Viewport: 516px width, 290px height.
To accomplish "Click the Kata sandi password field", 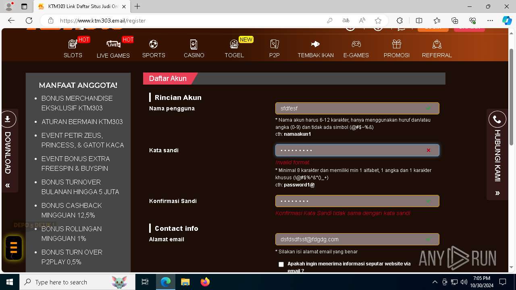I will click(x=357, y=150).
